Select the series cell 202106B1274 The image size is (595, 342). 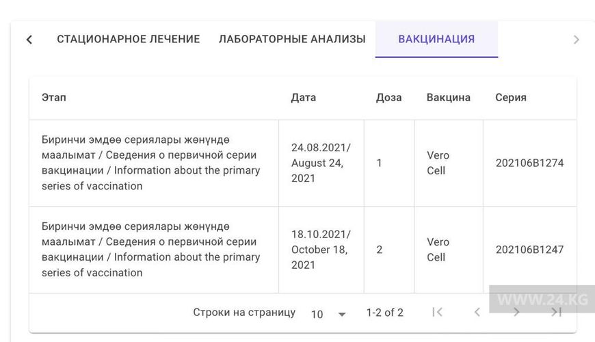pyautogui.click(x=529, y=163)
